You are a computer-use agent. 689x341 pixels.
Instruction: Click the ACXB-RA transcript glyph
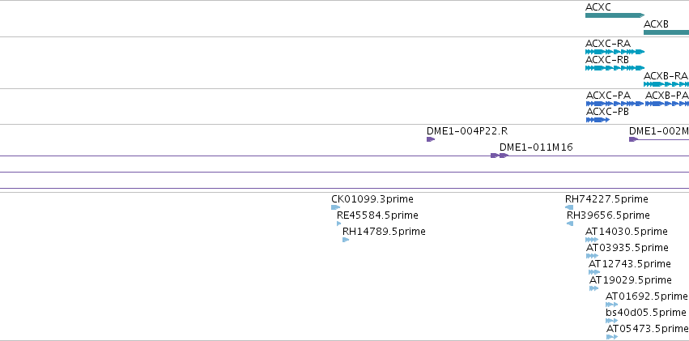[x=666, y=84]
